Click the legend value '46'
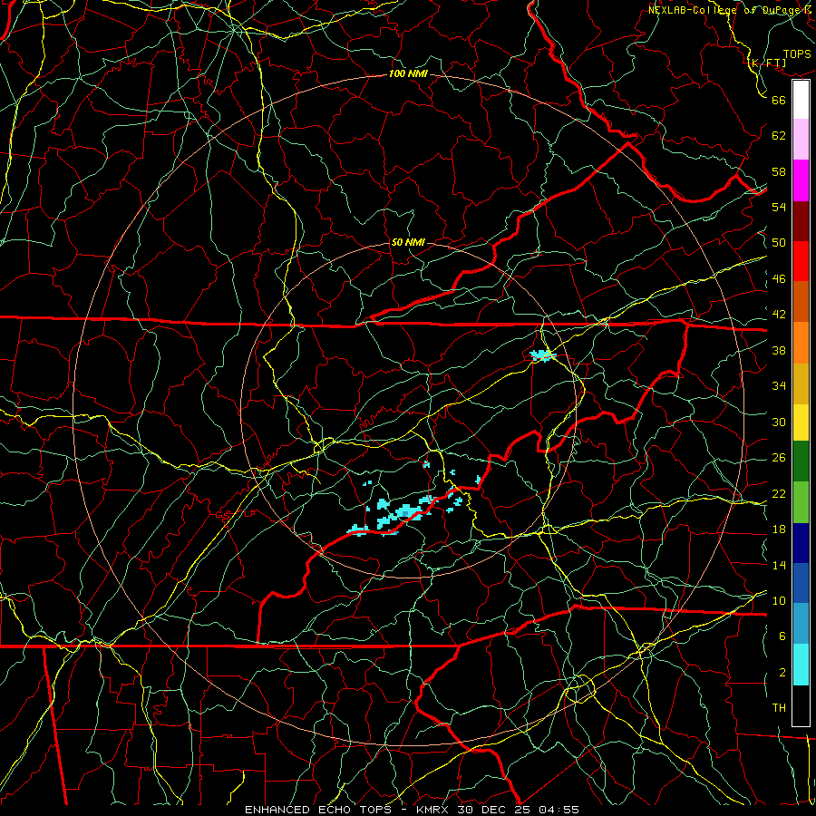 tap(779, 279)
